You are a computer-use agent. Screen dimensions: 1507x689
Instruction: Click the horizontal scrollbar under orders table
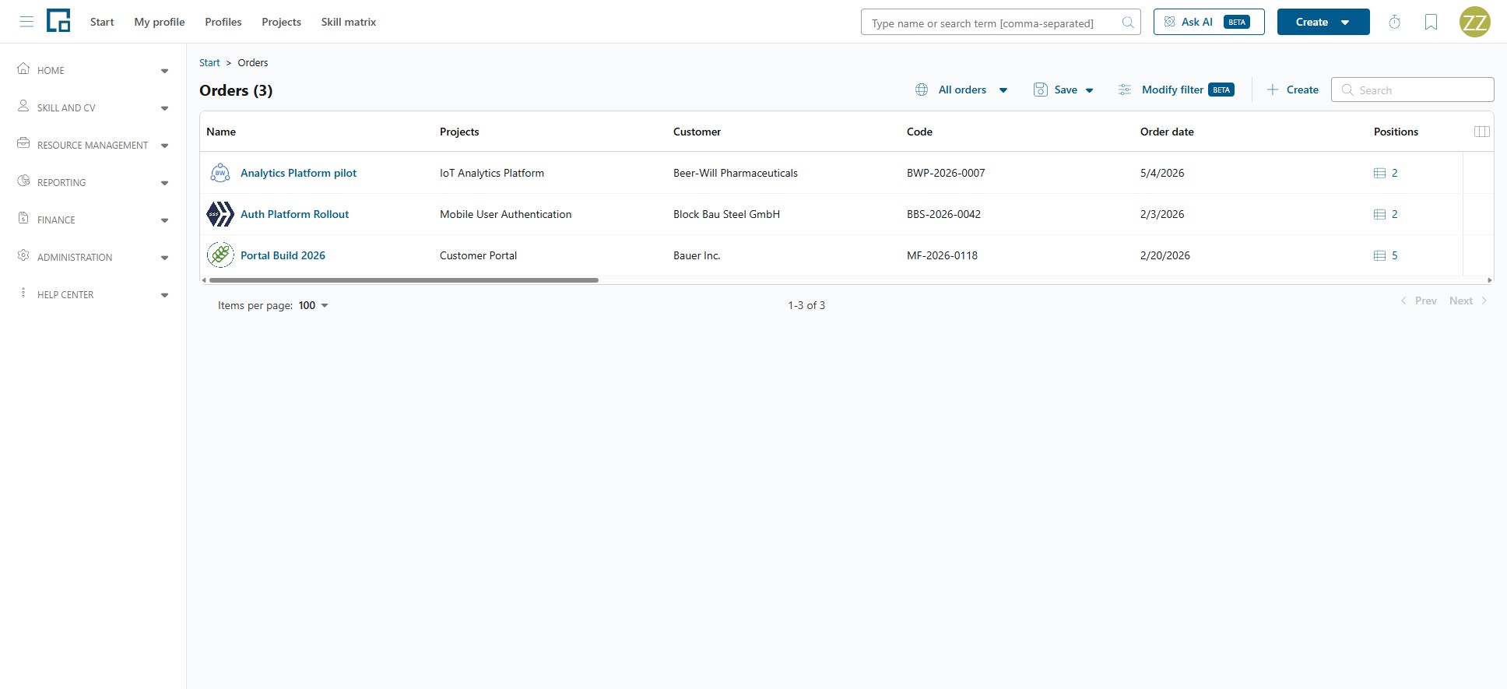pos(403,280)
